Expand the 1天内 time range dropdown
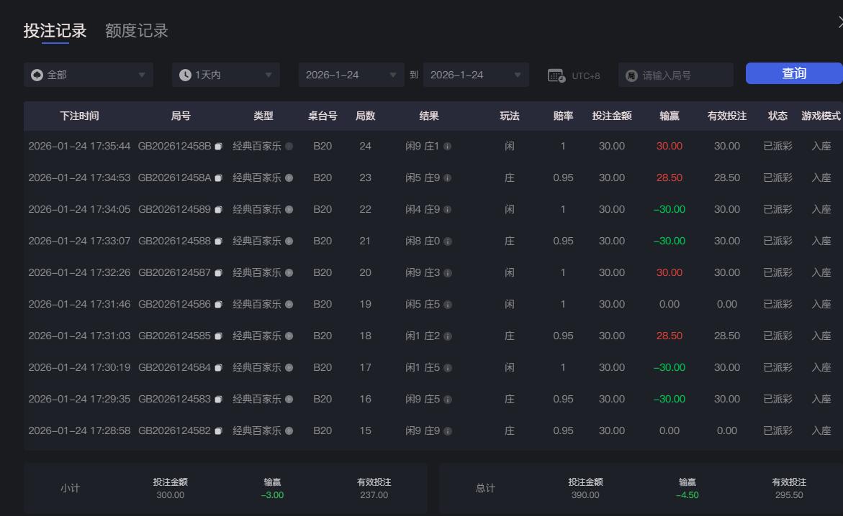The width and height of the screenshot is (843, 516). point(225,74)
